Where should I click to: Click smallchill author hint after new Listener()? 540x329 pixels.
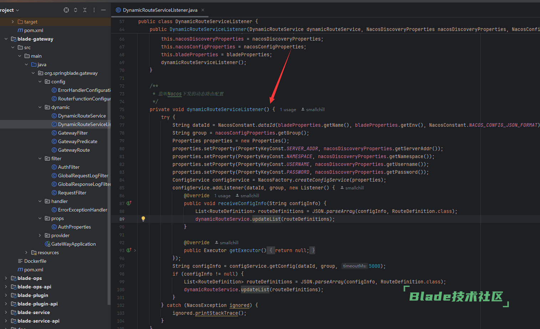[x=352, y=188]
